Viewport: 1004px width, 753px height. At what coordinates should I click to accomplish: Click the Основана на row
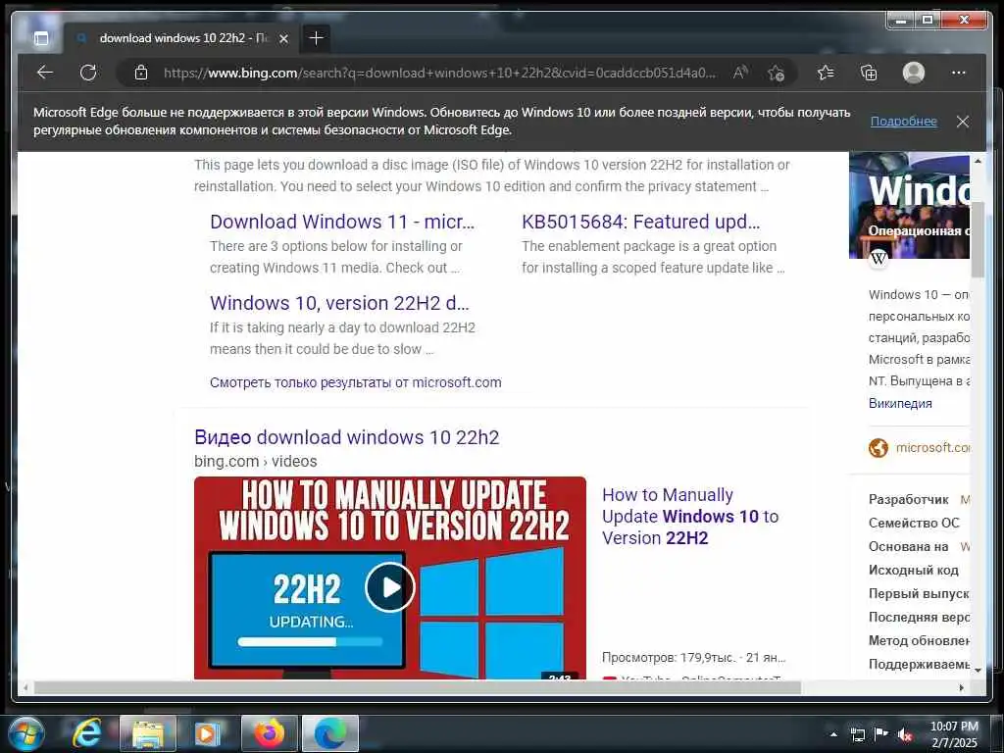pyautogui.click(x=919, y=547)
